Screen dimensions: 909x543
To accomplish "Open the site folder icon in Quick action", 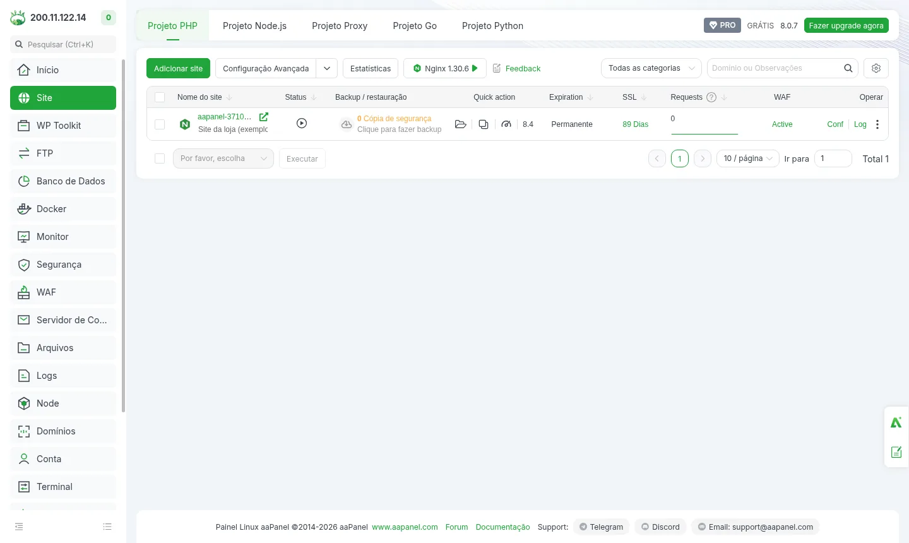I will point(461,124).
